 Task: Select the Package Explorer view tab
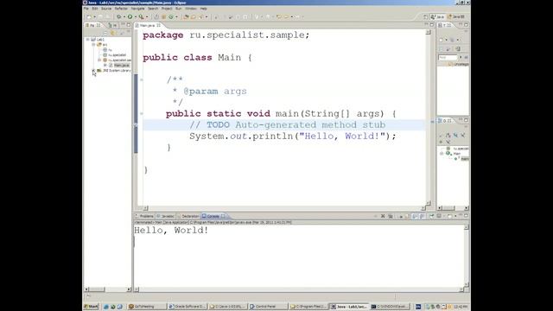(x=92, y=25)
